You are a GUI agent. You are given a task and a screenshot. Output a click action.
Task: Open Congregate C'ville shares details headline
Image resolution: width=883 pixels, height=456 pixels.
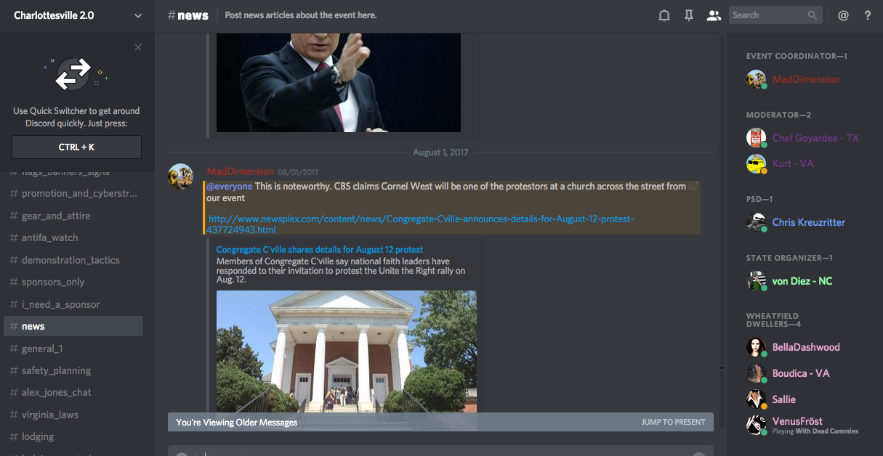coord(320,250)
